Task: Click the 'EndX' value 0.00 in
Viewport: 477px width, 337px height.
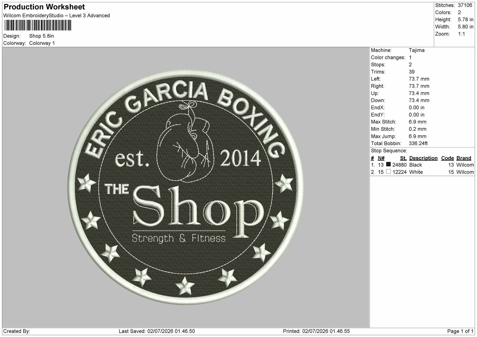Action: tap(417, 108)
